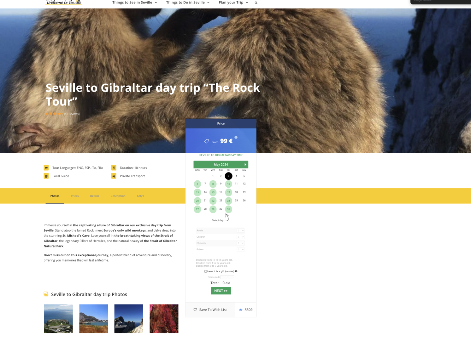Click the Price header of booking widget
This screenshot has height=340, width=471.
pyautogui.click(x=221, y=123)
